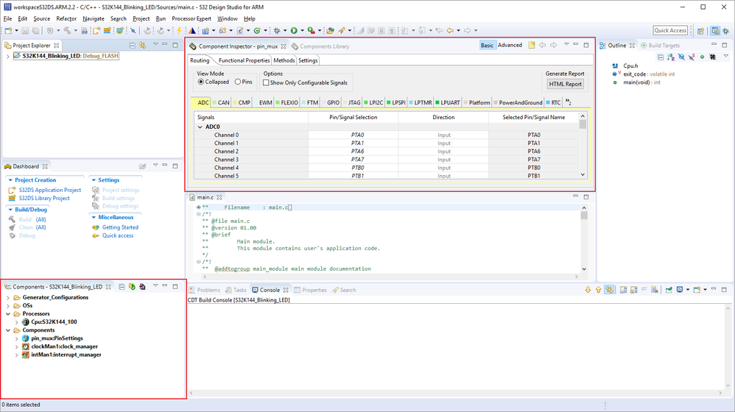Open the Getting Started link in Dashboard
The width and height of the screenshot is (735, 412).
[120, 227]
